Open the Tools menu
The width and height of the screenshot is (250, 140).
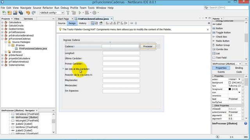(91, 8)
